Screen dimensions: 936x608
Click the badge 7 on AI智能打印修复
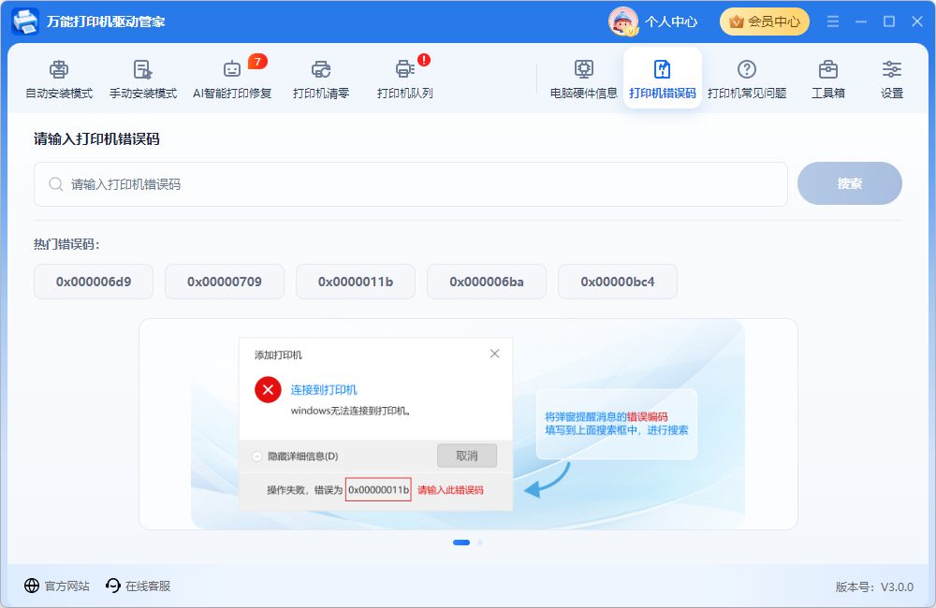click(x=257, y=62)
